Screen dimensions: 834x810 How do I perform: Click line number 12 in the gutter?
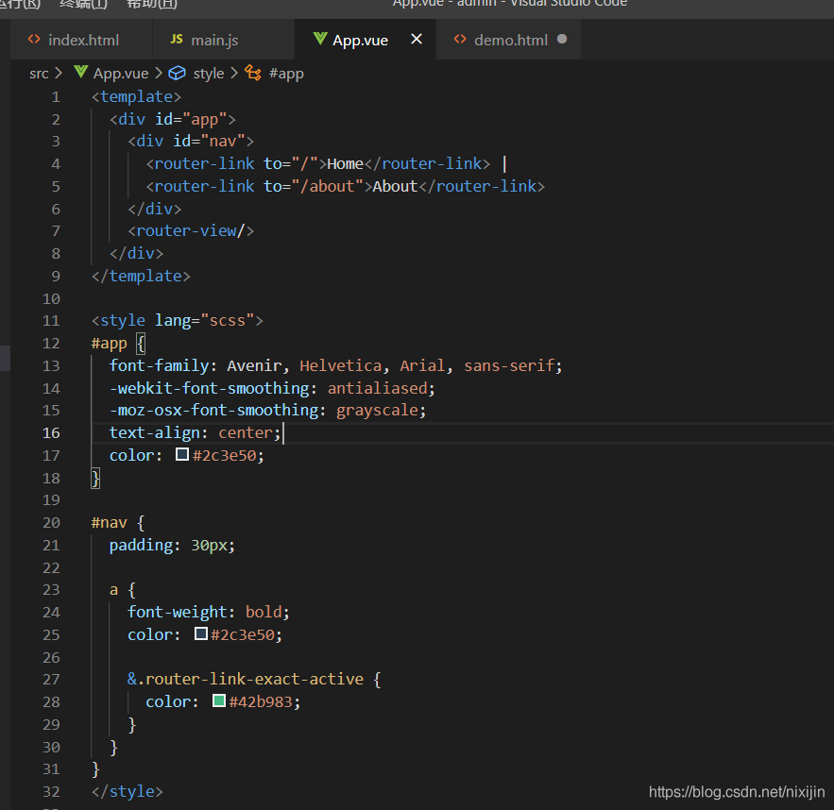51,344
